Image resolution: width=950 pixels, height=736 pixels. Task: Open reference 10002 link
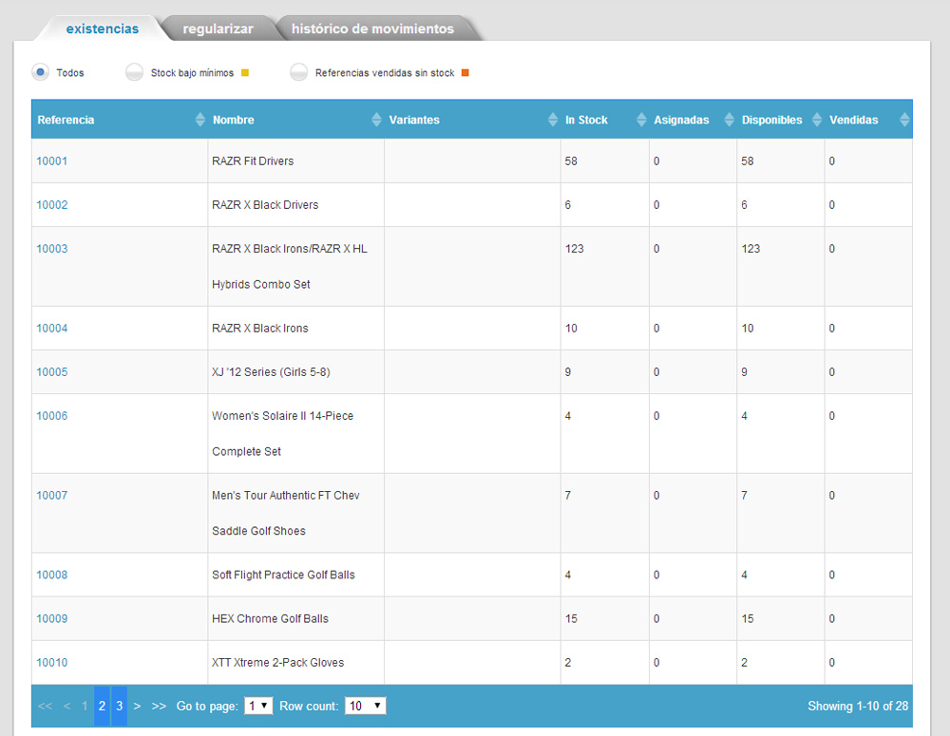[52, 205]
